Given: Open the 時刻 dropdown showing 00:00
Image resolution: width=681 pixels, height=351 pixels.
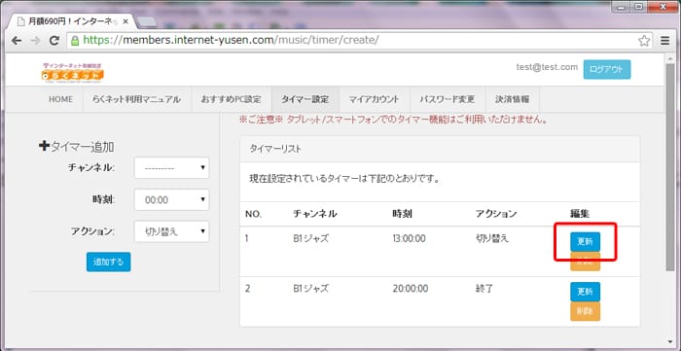Looking at the screenshot, I should click(x=171, y=199).
